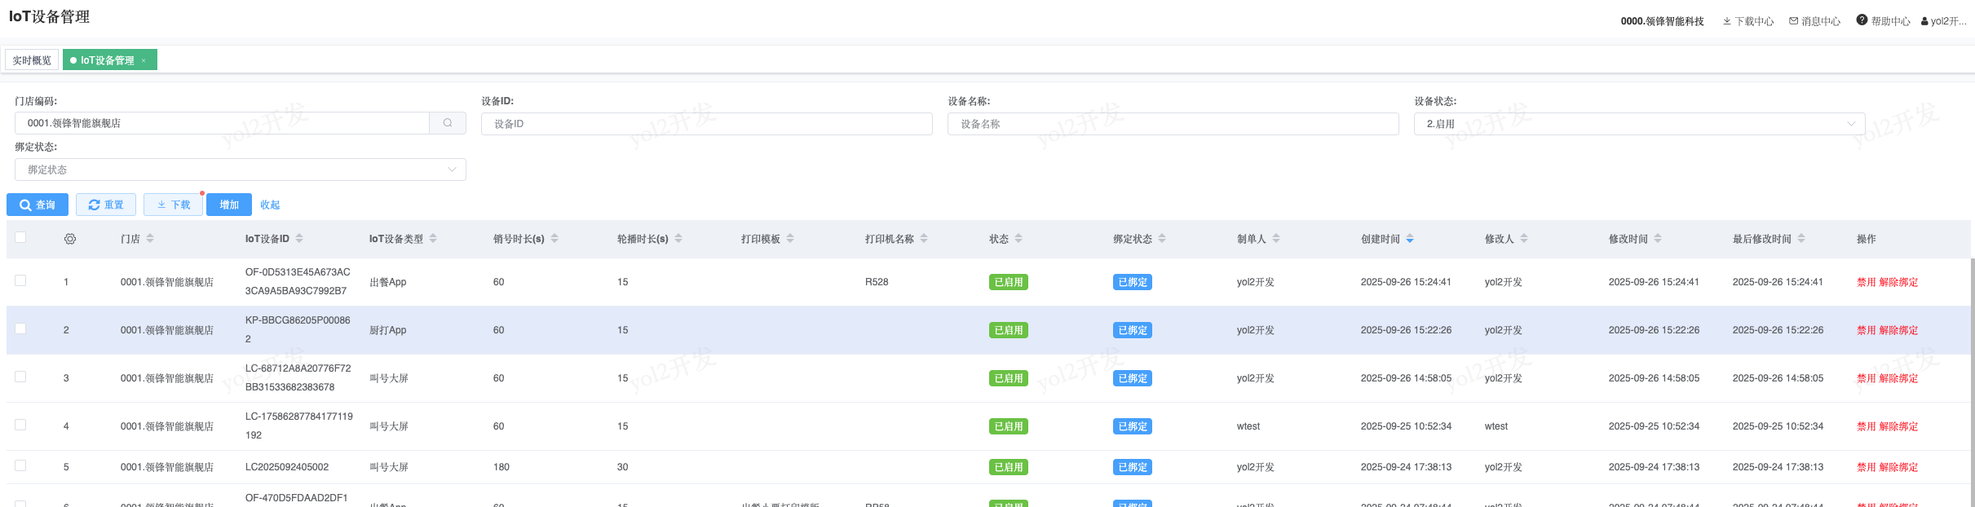Open the 绑定状态 filter dropdown
Viewport: 1975px width, 507px height.
point(241,170)
